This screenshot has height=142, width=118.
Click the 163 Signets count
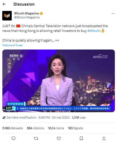point(75,128)
